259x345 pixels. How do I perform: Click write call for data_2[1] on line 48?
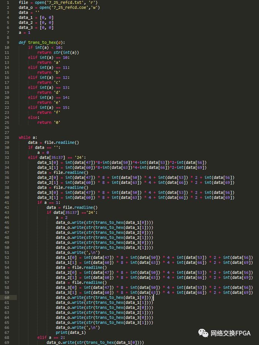[x=104, y=238]
